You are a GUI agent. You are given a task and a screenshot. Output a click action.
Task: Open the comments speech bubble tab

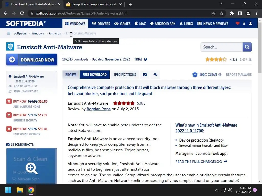pyautogui.click(x=155, y=75)
